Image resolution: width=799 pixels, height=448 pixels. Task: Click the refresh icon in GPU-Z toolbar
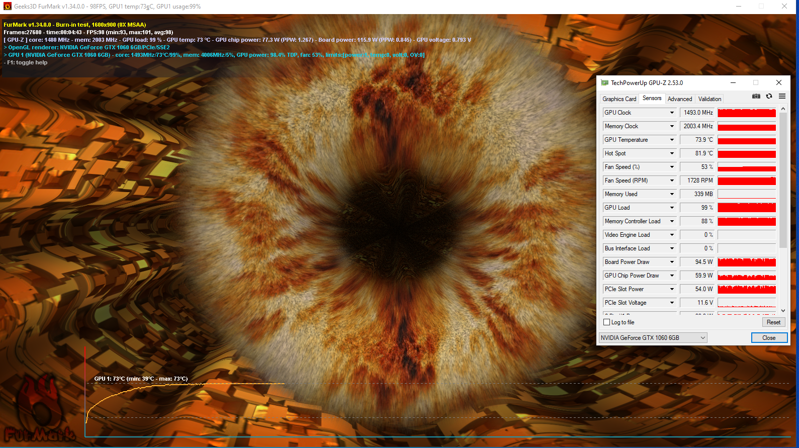pos(769,97)
